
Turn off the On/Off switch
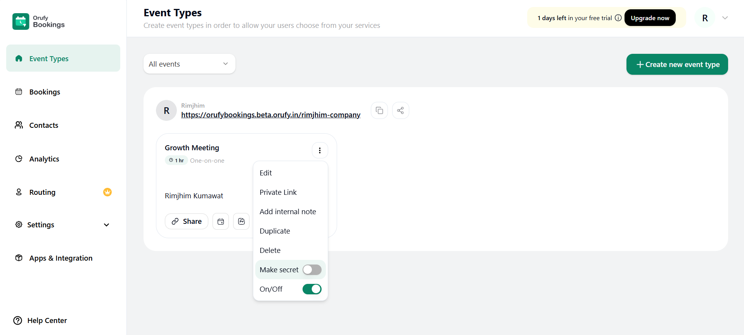[312, 289]
